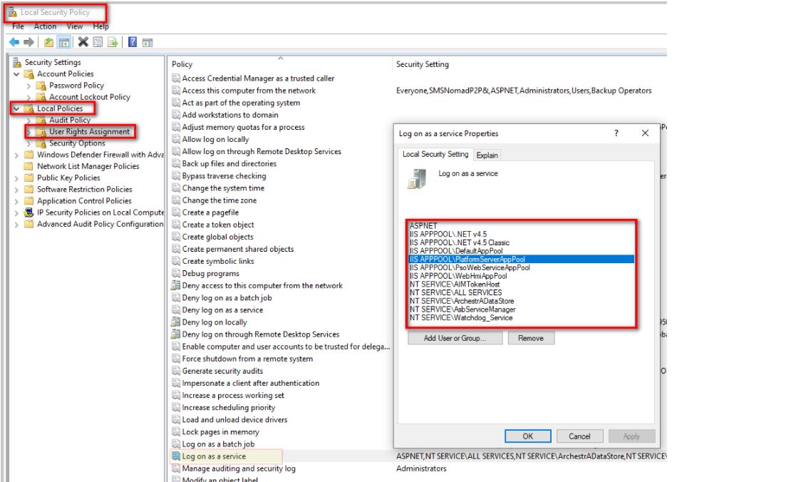This screenshot has width=791, height=482.
Task: Click the Add User or Group button
Action: (x=455, y=338)
